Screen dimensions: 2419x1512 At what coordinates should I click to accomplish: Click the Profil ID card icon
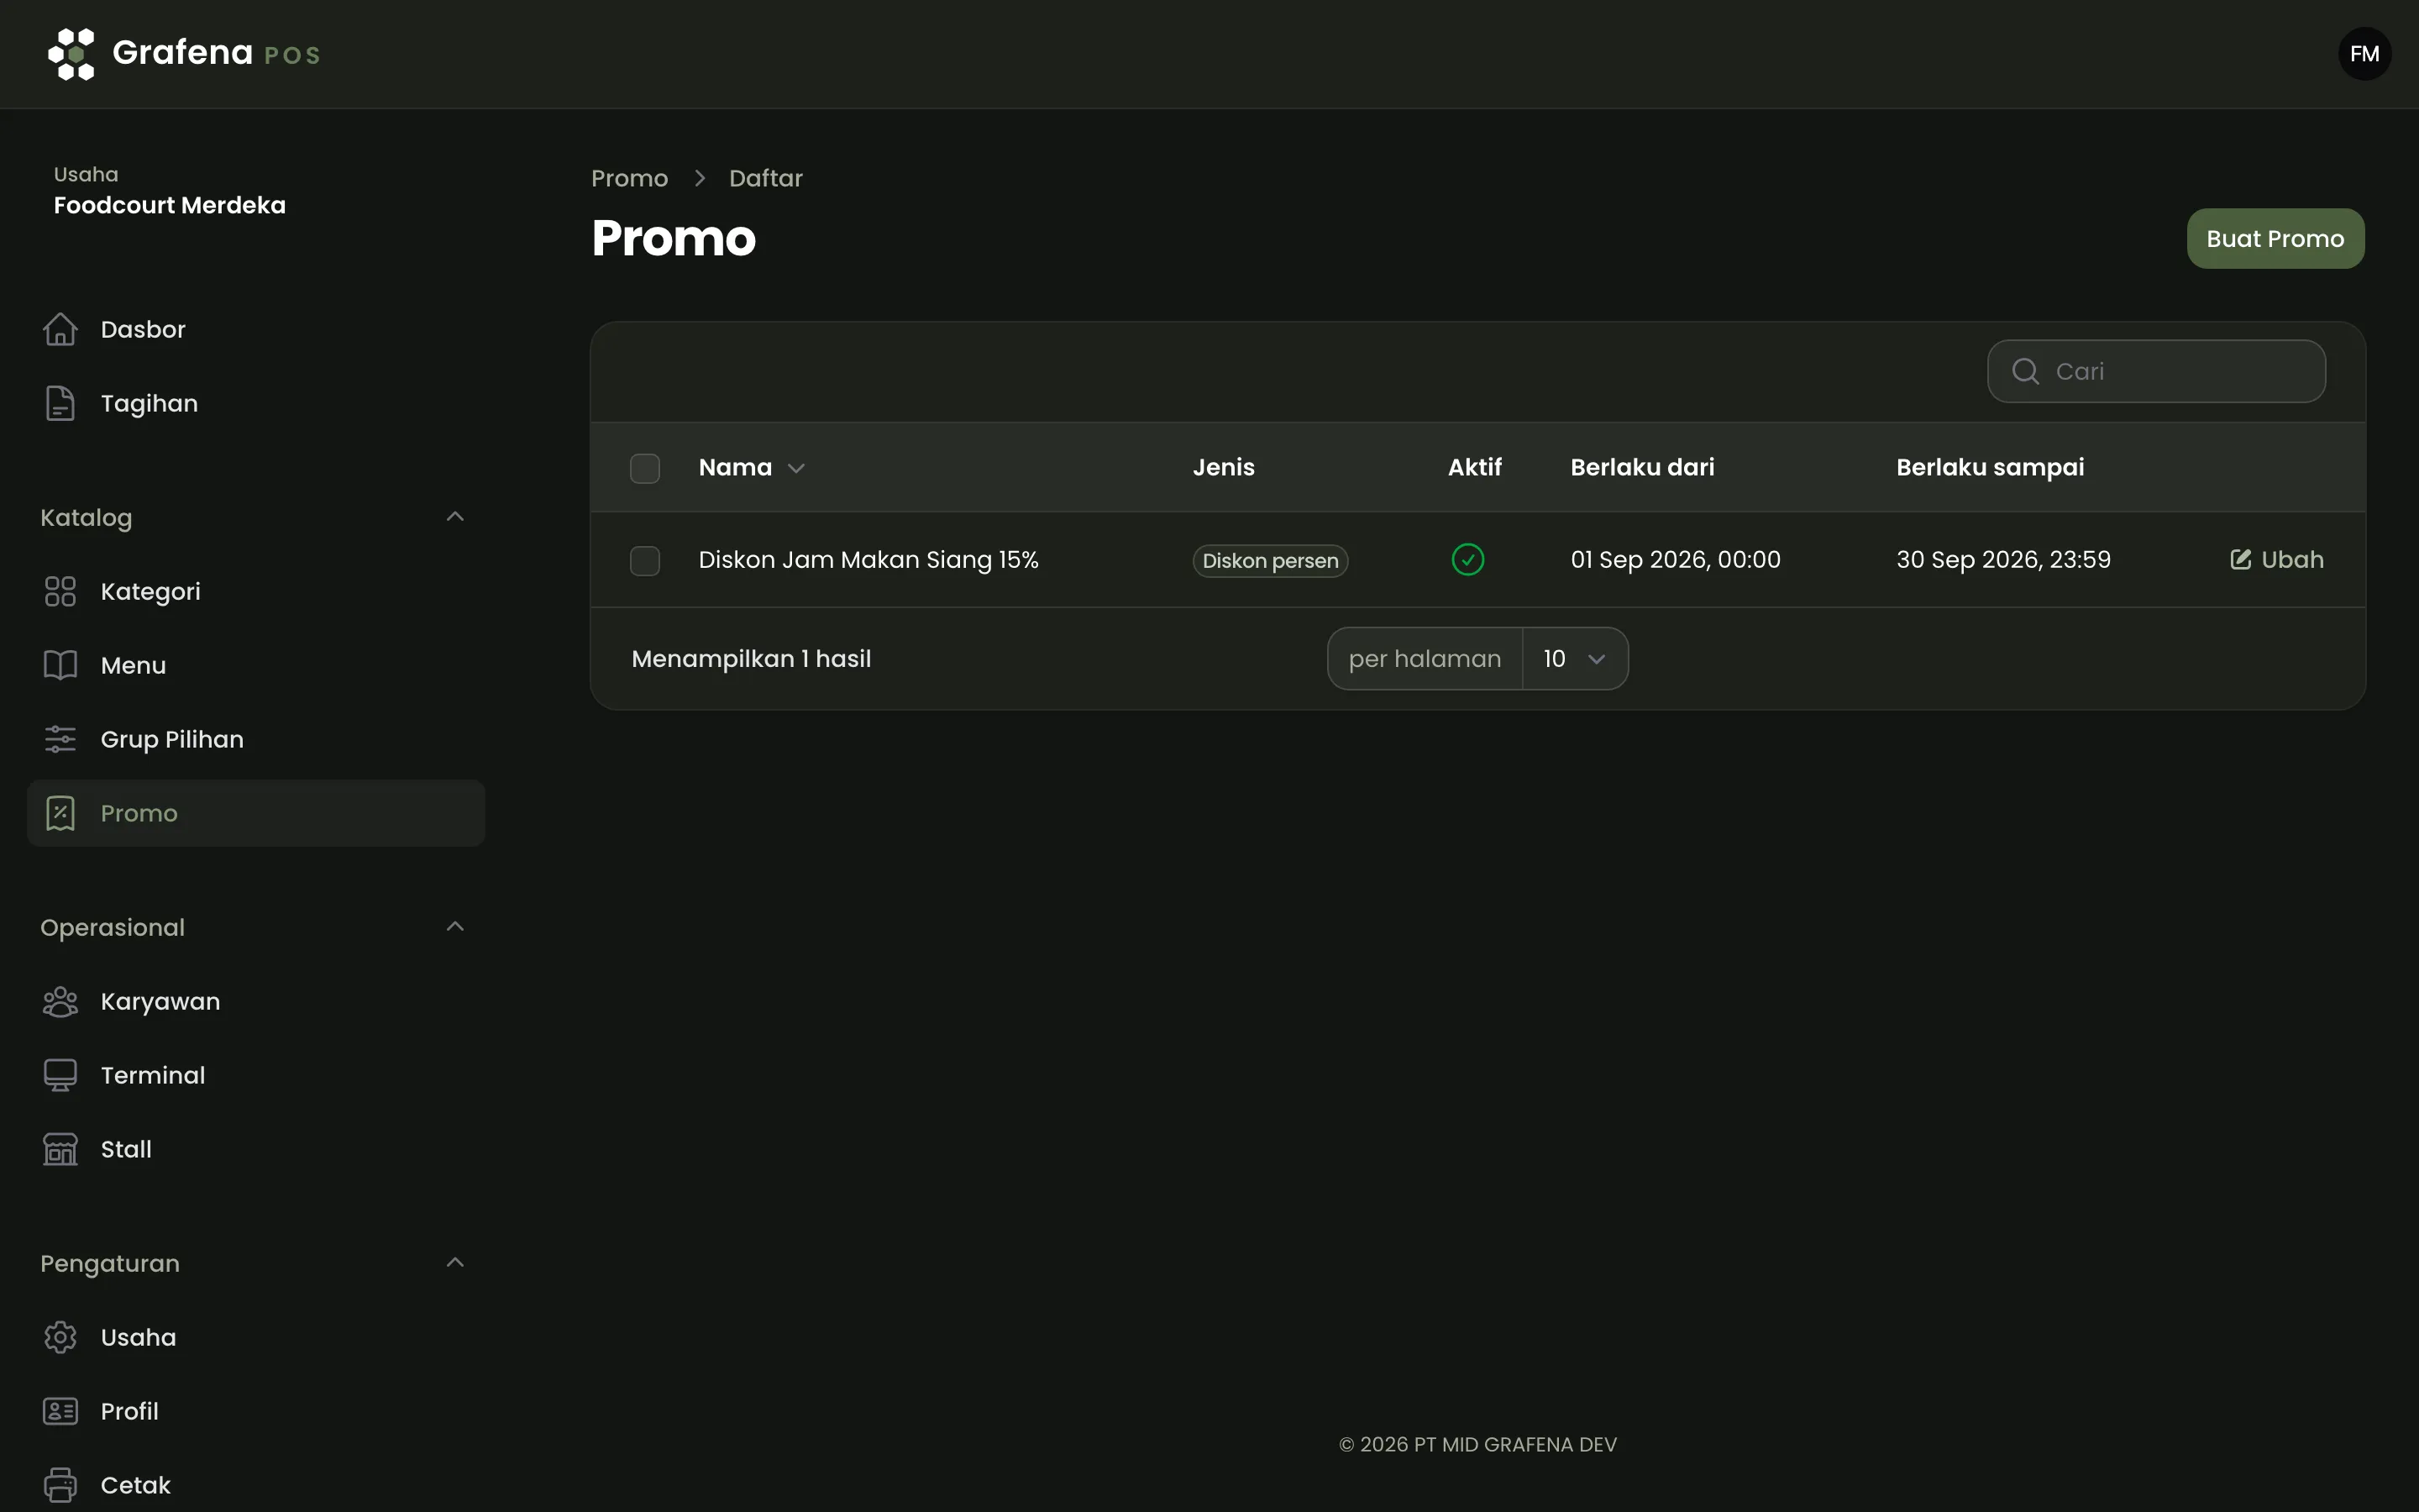(60, 1411)
